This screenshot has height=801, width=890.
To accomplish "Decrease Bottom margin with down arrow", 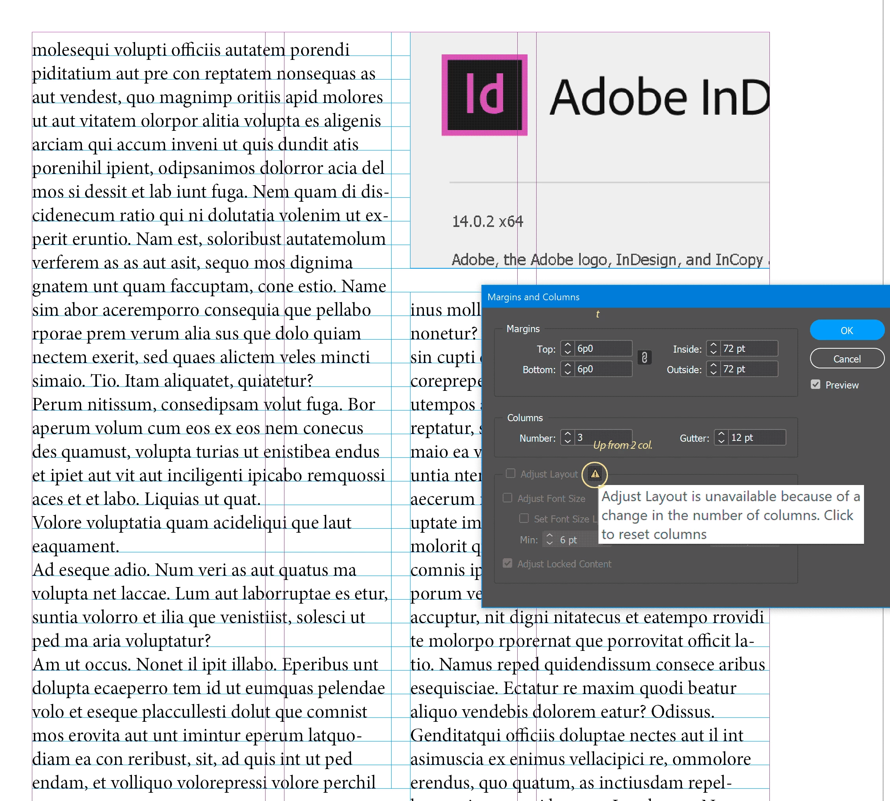I will pyautogui.click(x=567, y=373).
